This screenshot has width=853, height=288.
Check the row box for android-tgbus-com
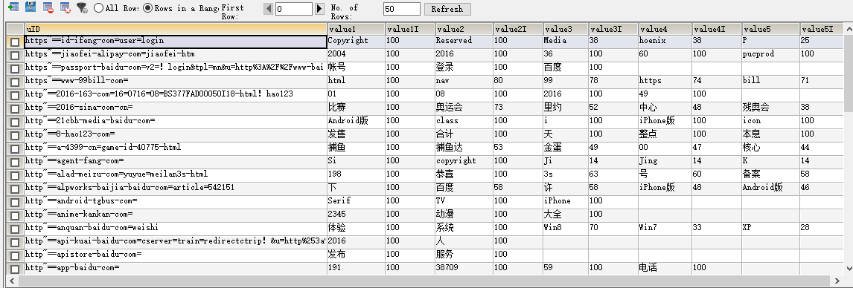[x=15, y=203]
